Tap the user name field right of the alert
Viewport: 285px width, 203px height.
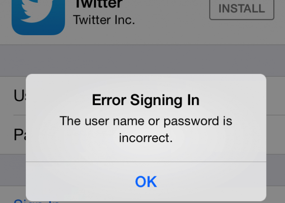tap(276, 96)
